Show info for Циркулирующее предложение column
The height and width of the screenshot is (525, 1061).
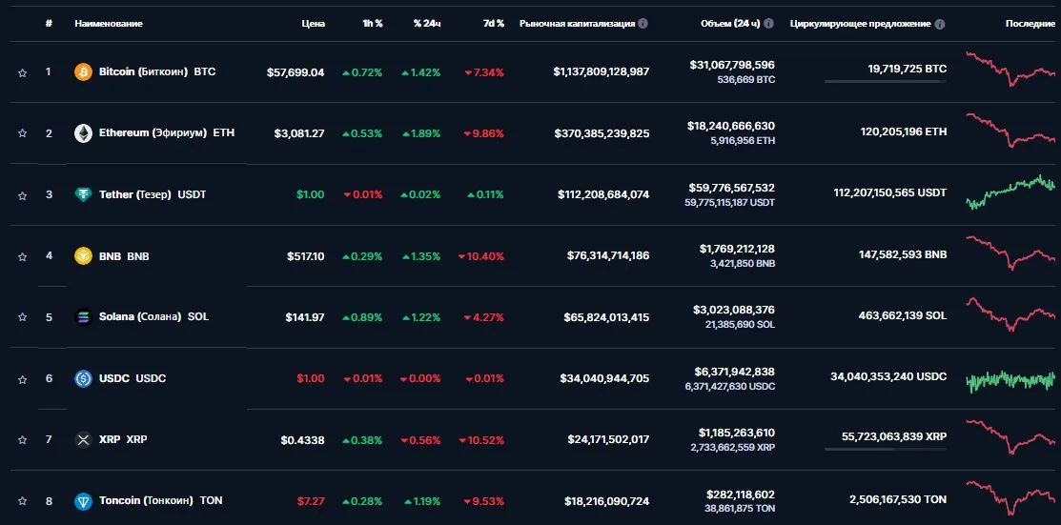(940, 23)
